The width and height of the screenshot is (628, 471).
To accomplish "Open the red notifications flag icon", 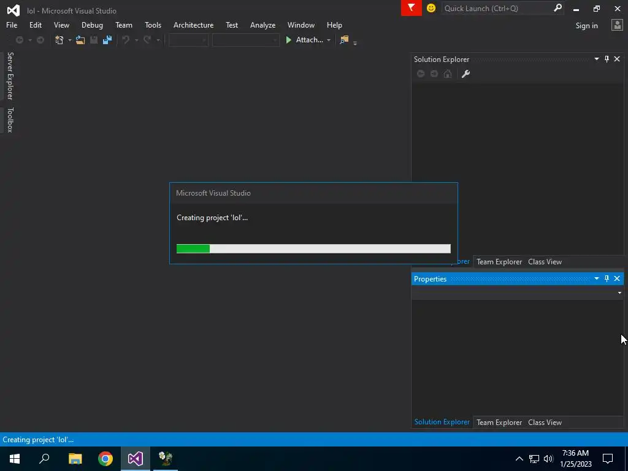I will [x=412, y=8].
